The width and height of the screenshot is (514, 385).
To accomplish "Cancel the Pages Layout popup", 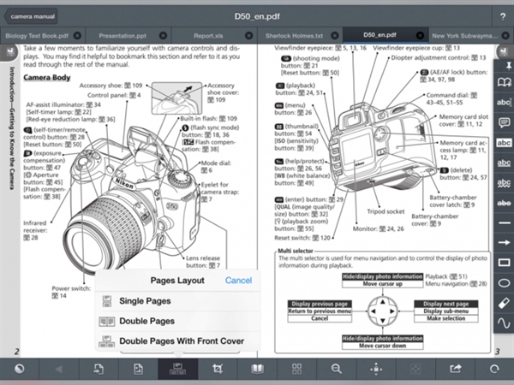I will [238, 281].
